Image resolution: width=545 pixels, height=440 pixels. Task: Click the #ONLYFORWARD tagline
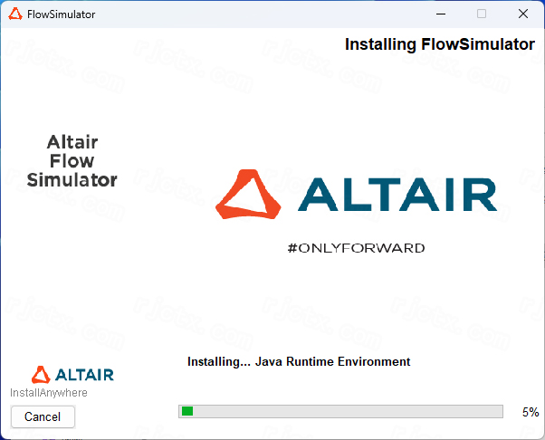357,248
